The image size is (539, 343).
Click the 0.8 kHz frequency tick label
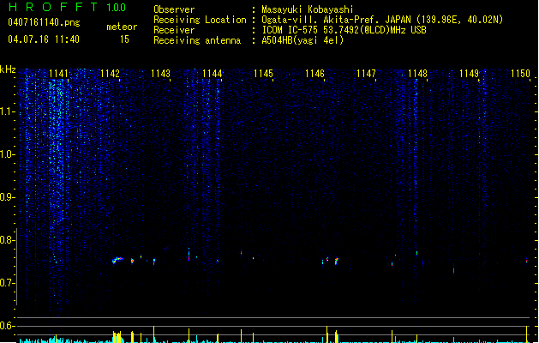[x=7, y=240]
